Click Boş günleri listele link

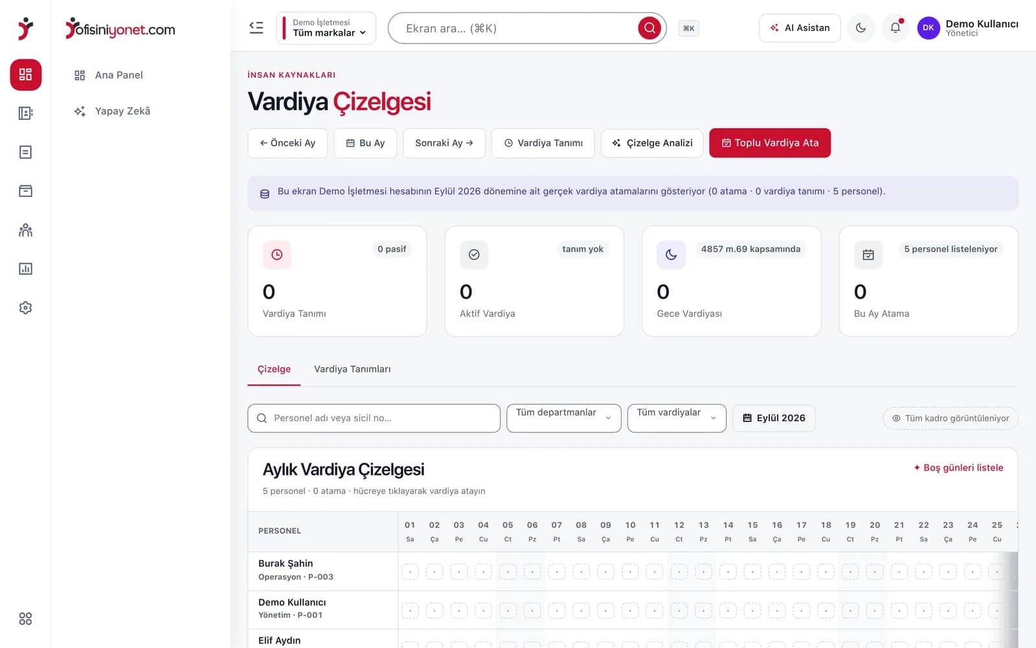coord(958,467)
